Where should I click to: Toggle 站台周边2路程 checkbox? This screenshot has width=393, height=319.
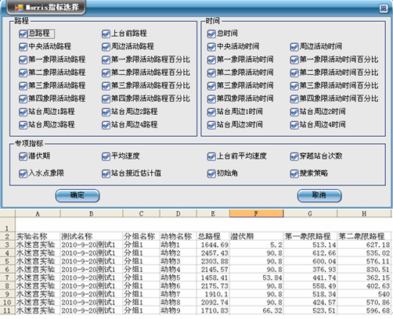click(106, 112)
